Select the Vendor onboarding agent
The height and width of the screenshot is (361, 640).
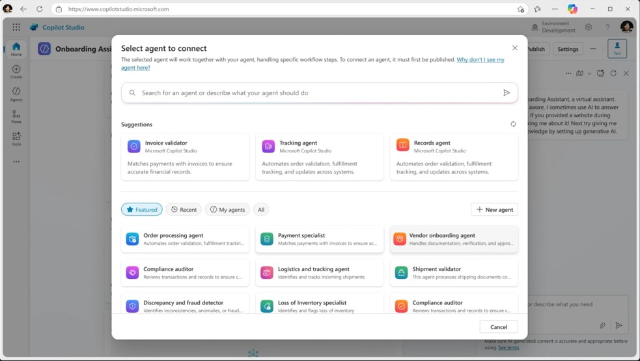click(454, 239)
